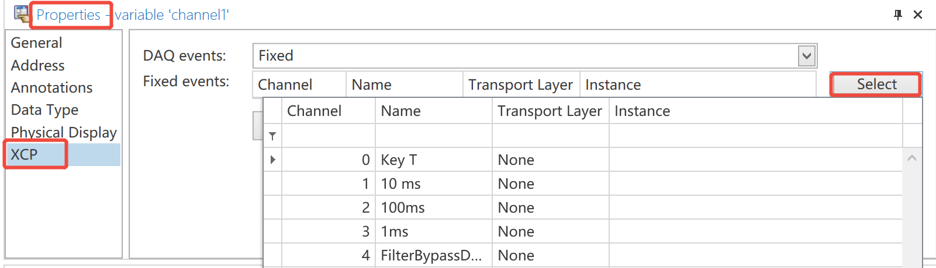Switch to the Address page
The height and width of the screenshot is (268, 936).
tap(37, 65)
